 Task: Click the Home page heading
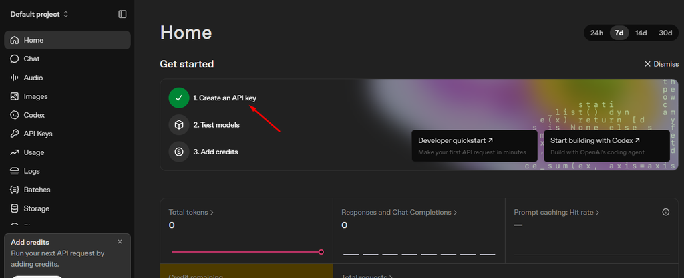[186, 33]
